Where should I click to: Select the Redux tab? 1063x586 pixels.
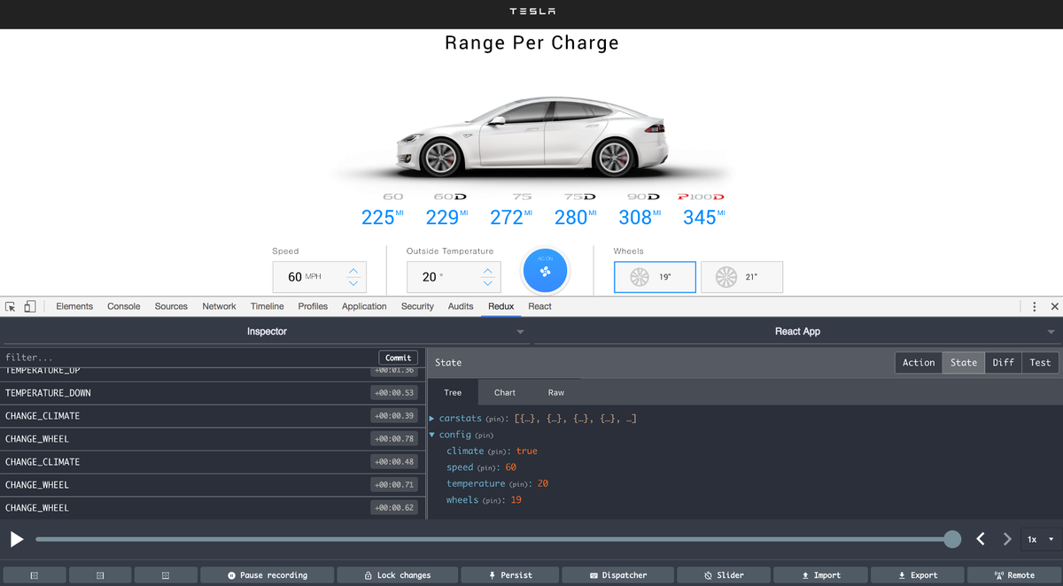tap(501, 306)
